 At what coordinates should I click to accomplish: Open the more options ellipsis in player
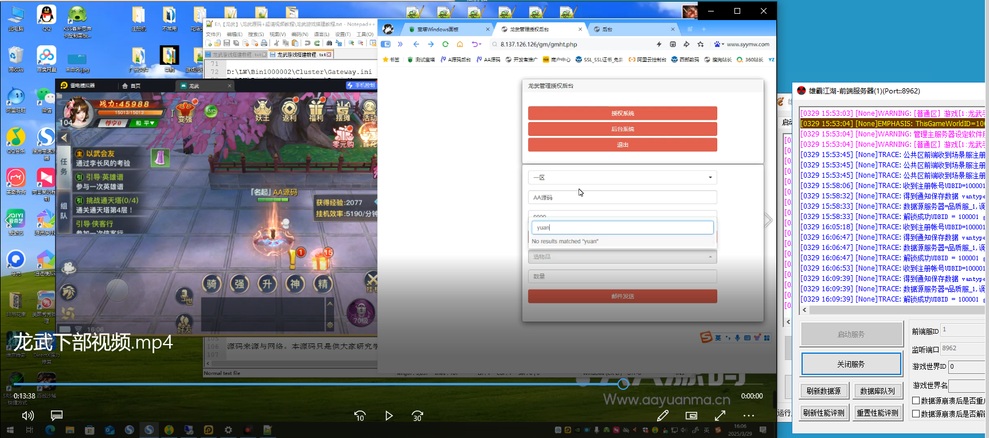click(749, 416)
